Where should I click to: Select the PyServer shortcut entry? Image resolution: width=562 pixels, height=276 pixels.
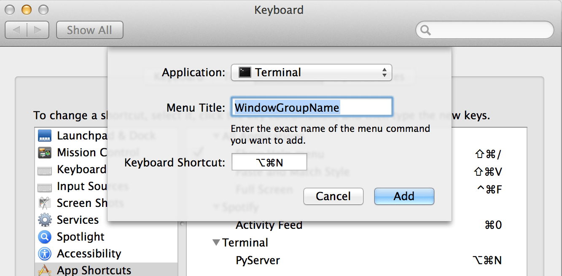click(258, 260)
